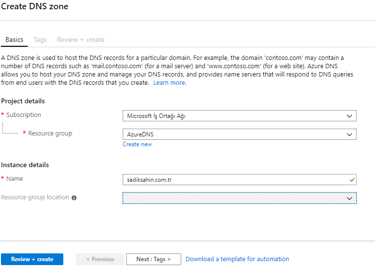Click the Previous button
The height and width of the screenshot is (268, 375).
100,259
